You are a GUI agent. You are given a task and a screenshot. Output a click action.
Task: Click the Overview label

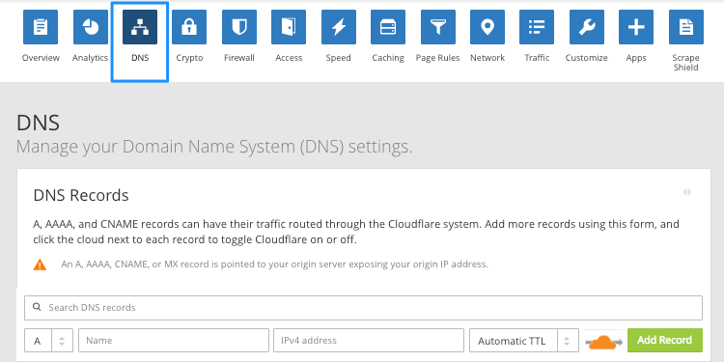tap(41, 58)
